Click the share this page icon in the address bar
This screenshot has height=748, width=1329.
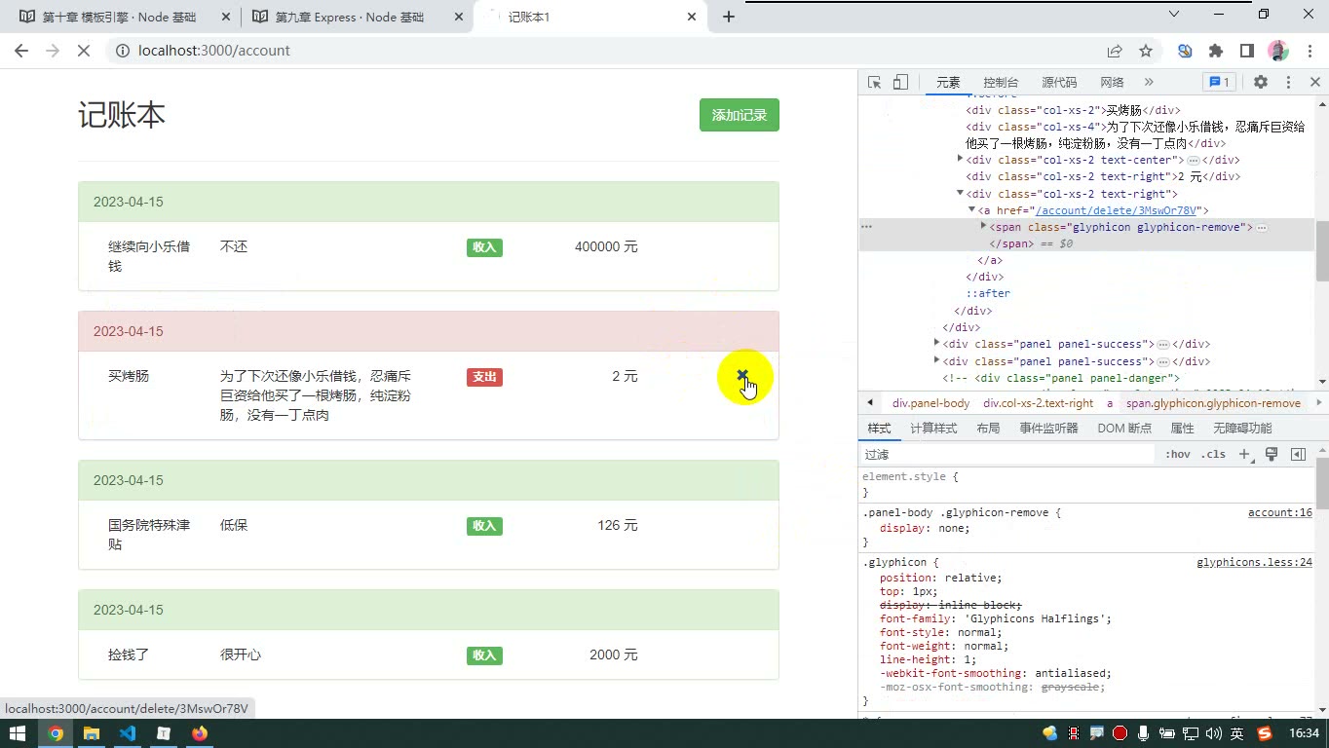tap(1115, 51)
